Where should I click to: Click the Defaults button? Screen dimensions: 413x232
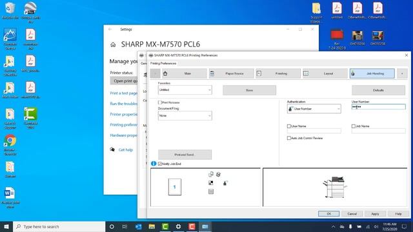[378, 90]
